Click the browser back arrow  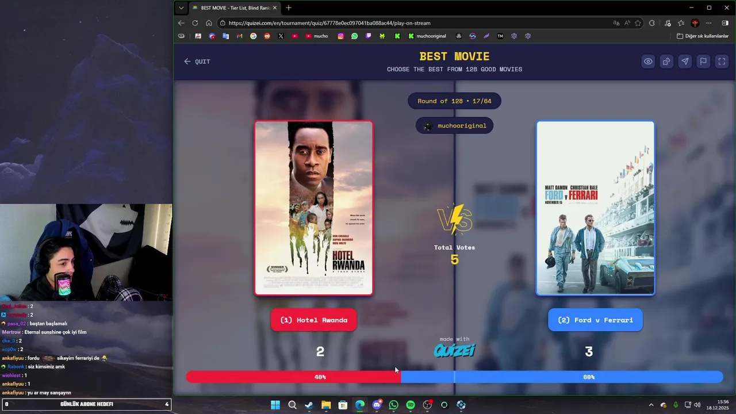[x=181, y=23]
